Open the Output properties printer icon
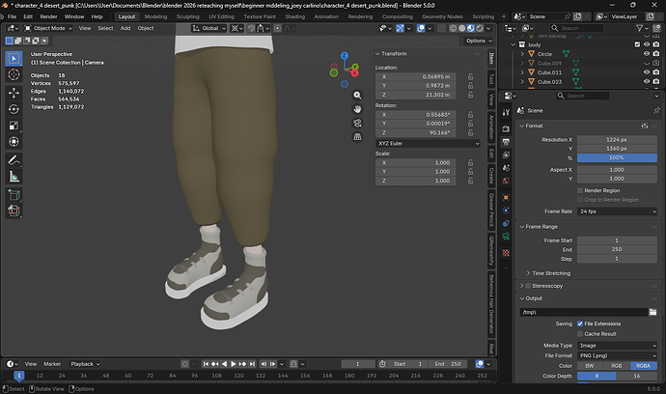Screen dimensions: 666x394 (506, 142)
